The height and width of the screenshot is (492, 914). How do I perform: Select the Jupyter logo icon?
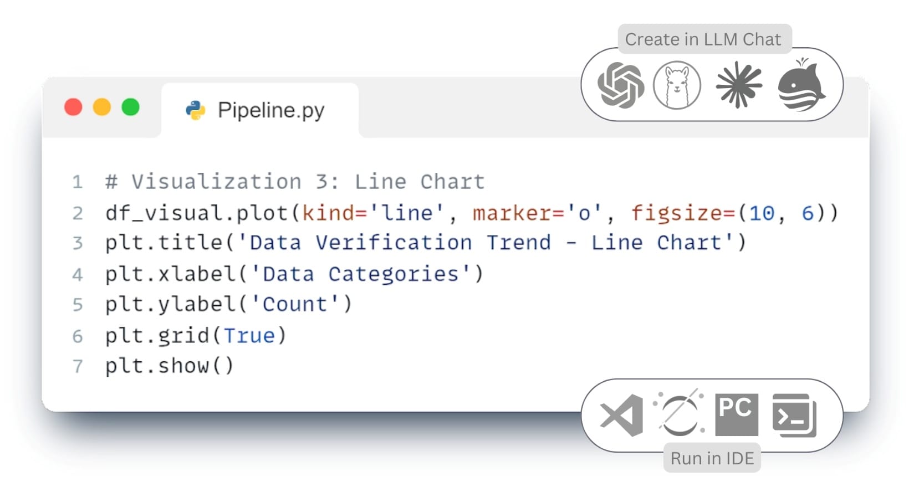point(679,413)
